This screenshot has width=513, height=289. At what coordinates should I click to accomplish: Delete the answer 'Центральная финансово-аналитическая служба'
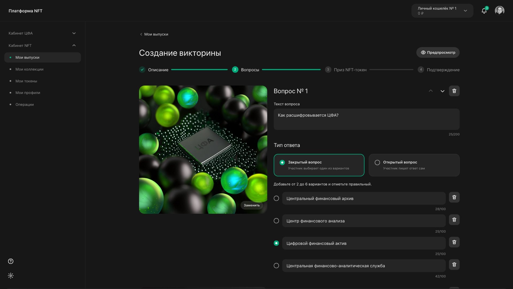coord(454,265)
